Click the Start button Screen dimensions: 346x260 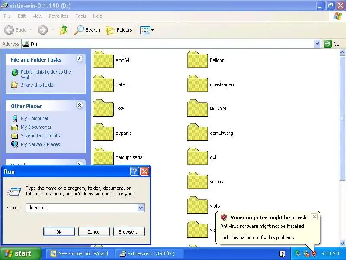20,253
